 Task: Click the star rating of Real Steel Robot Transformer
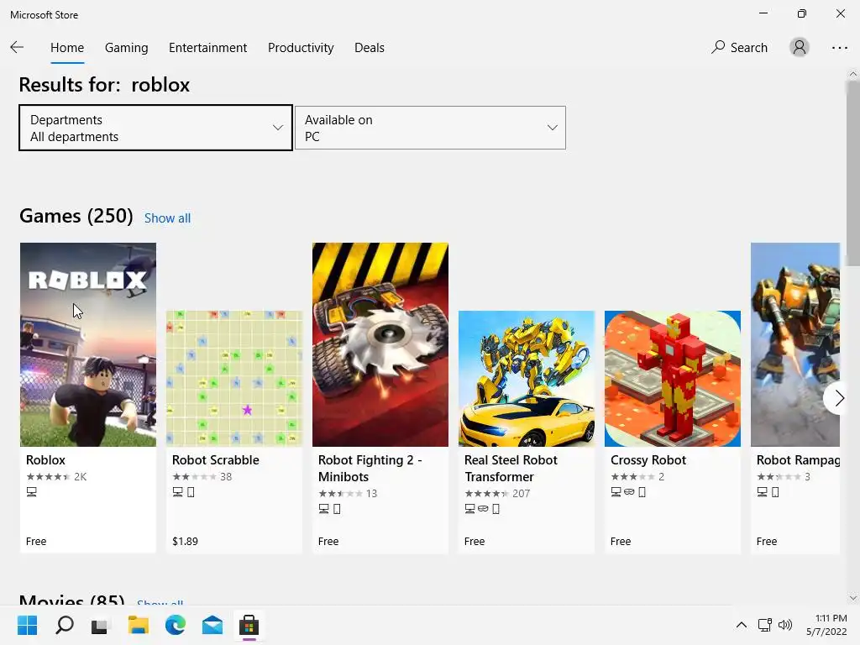point(486,493)
